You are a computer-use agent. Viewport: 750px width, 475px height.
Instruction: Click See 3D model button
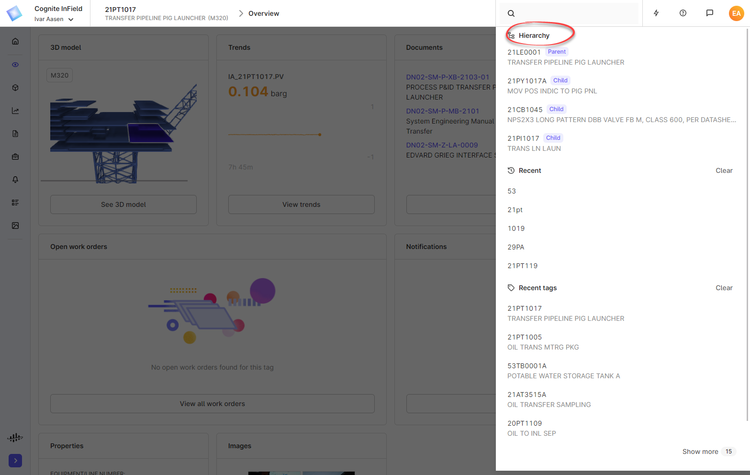tap(123, 204)
